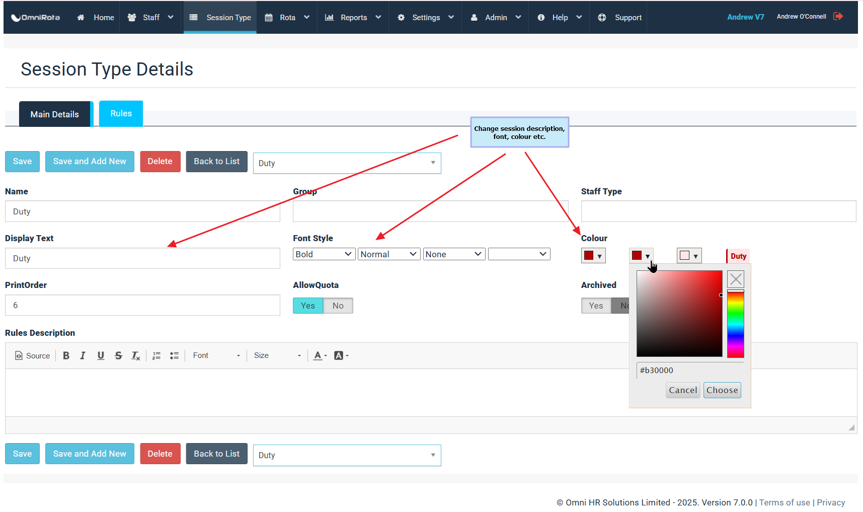The image size is (863, 512).
Task: Click the logout icon beside Andrew O'Connell
Action: (x=838, y=17)
